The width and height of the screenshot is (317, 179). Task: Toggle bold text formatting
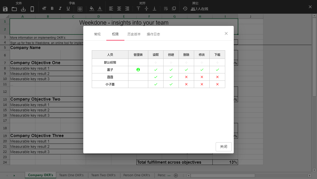(x=52, y=9)
